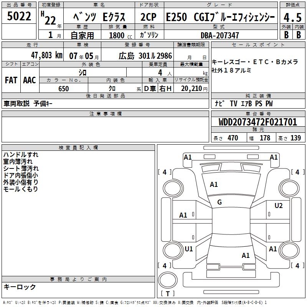
Task: Select the lot number 5022
Action: pyautogui.click(x=19, y=17)
